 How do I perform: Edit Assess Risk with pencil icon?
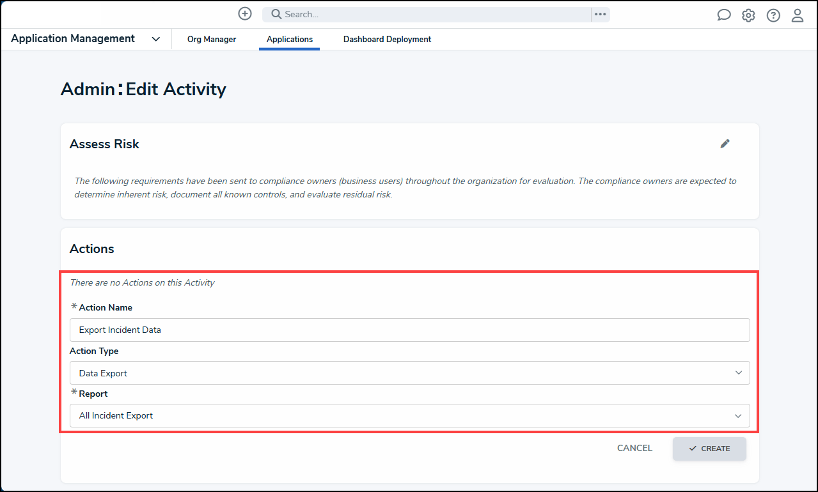pyautogui.click(x=725, y=144)
